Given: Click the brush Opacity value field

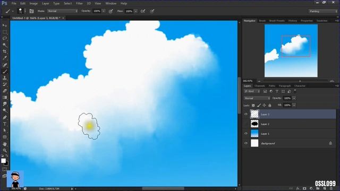Looking at the screenshot, I should 97,11.
